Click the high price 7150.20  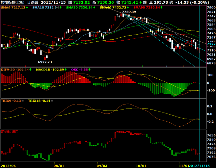coord(105,2)
